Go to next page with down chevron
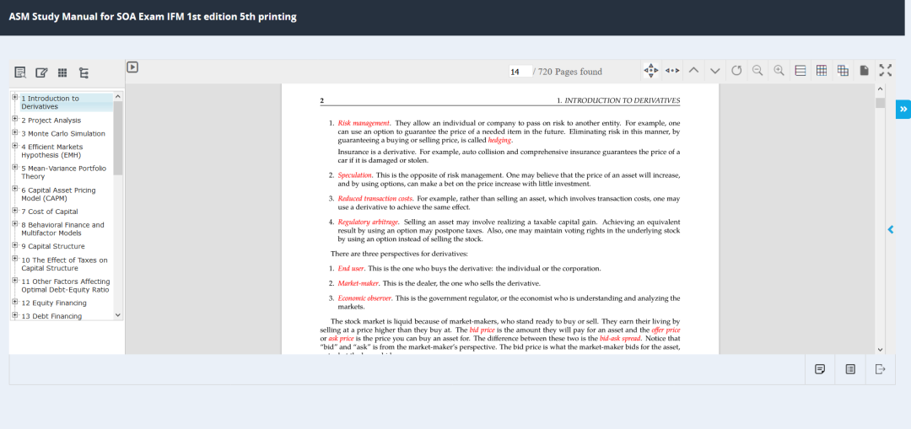Image resolution: width=911 pixels, height=429 pixels. point(714,71)
